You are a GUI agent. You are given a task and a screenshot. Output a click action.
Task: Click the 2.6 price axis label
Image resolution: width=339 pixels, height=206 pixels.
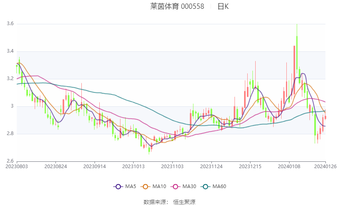click(x=10, y=161)
